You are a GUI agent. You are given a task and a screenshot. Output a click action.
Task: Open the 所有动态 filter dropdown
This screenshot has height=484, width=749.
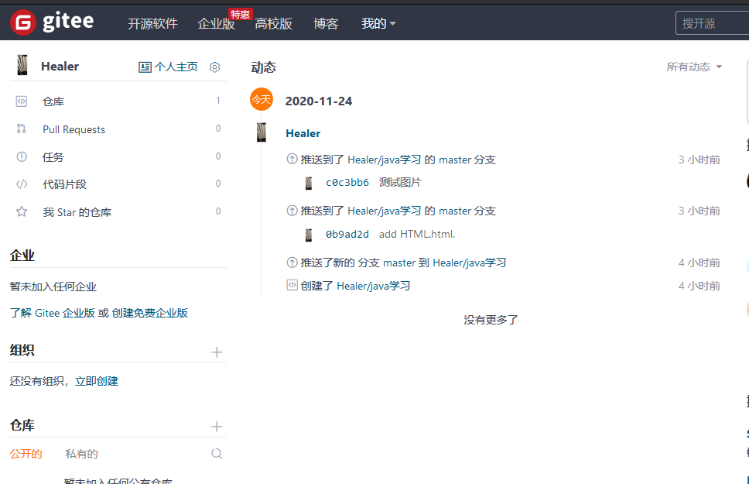[x=694, y=67]
